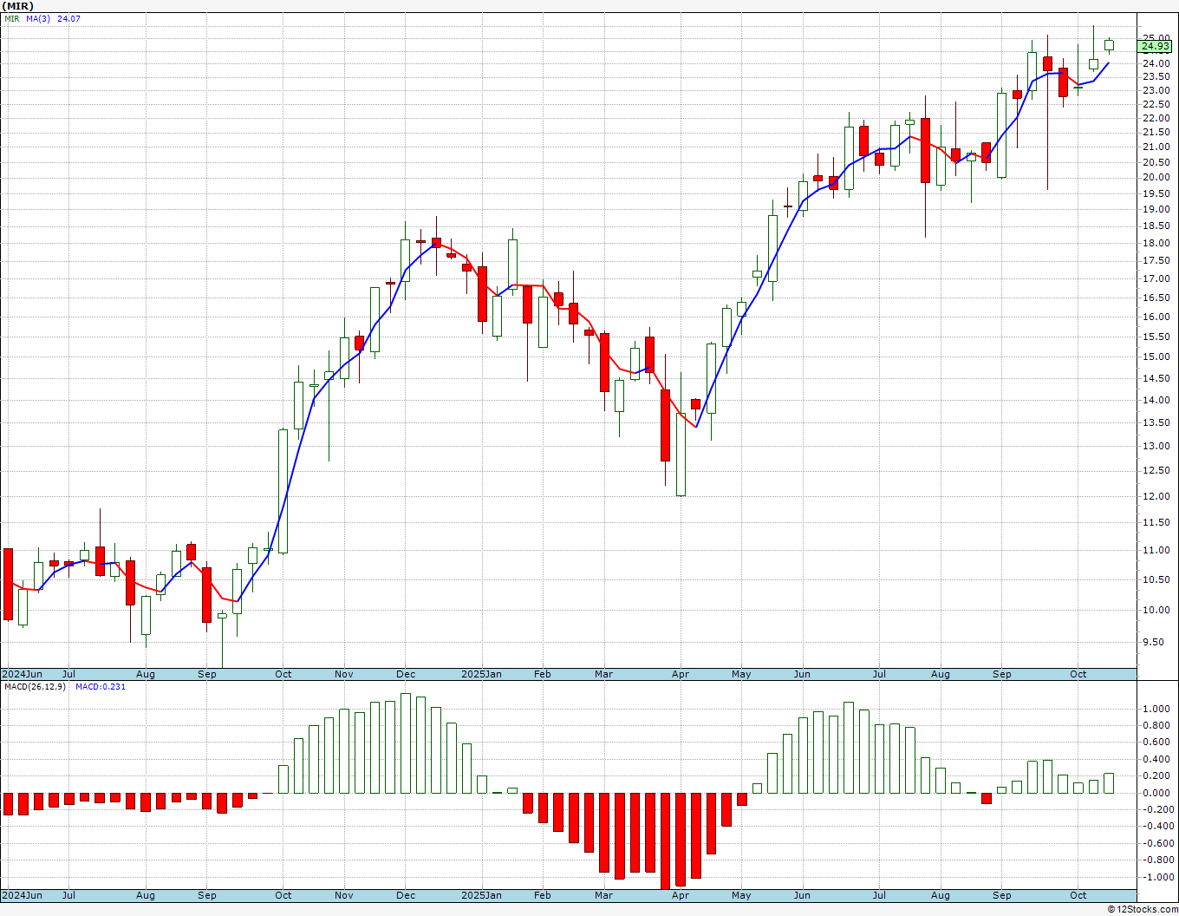Click "Dec" on the MACD panel date axis
Screen dimensions: 1179x916
pos(406,895)
